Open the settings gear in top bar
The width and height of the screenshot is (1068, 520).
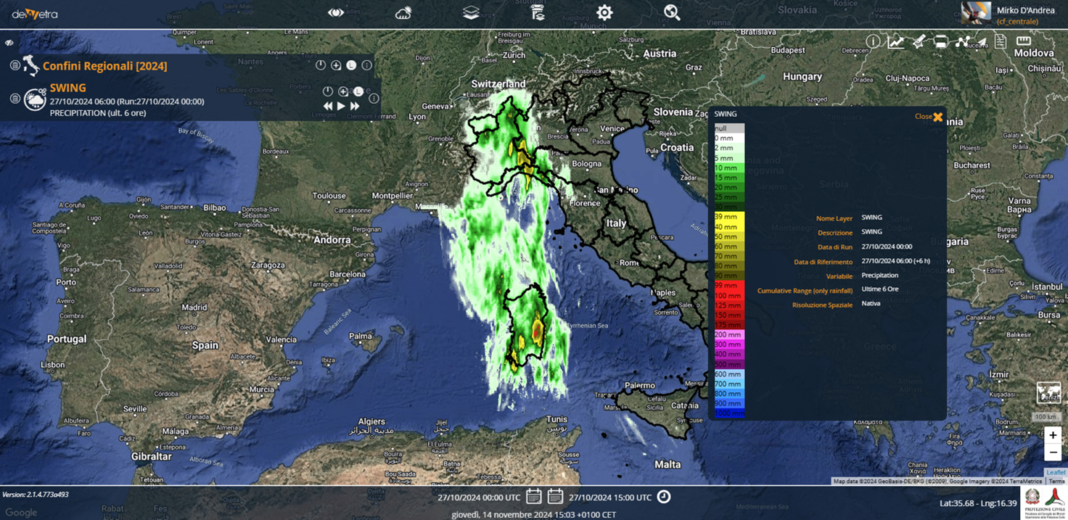[604, 12]
